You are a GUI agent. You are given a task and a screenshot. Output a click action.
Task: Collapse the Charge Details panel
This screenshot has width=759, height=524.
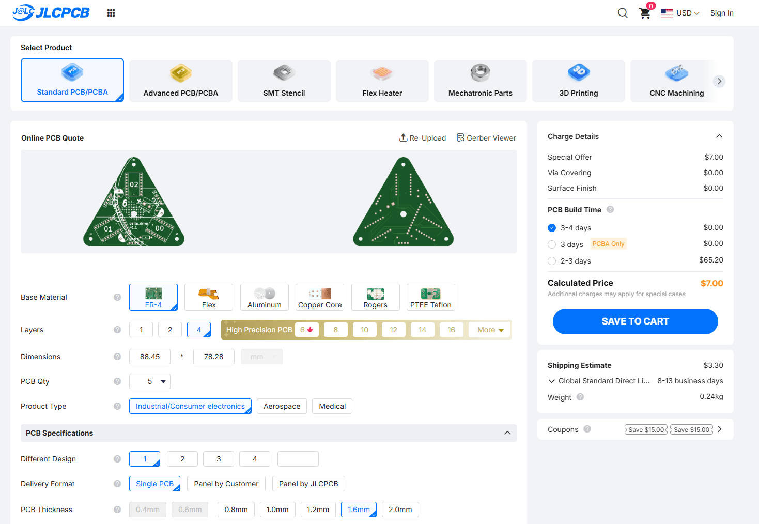tap(719, 136)
